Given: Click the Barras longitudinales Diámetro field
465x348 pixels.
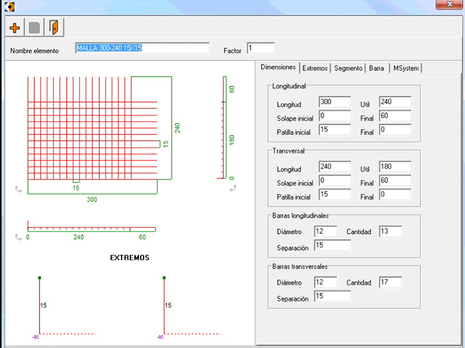Looking at the screenshot, I should (x=325, y=231).
